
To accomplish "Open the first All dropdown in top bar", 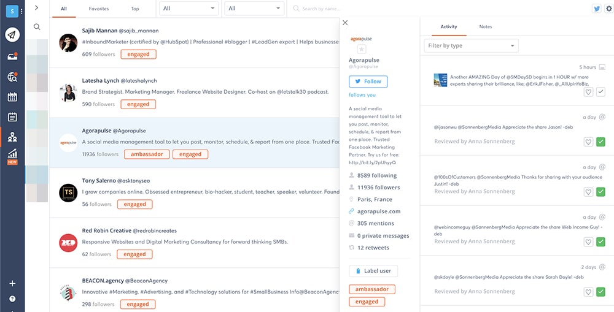I will [x=188, y=9].
